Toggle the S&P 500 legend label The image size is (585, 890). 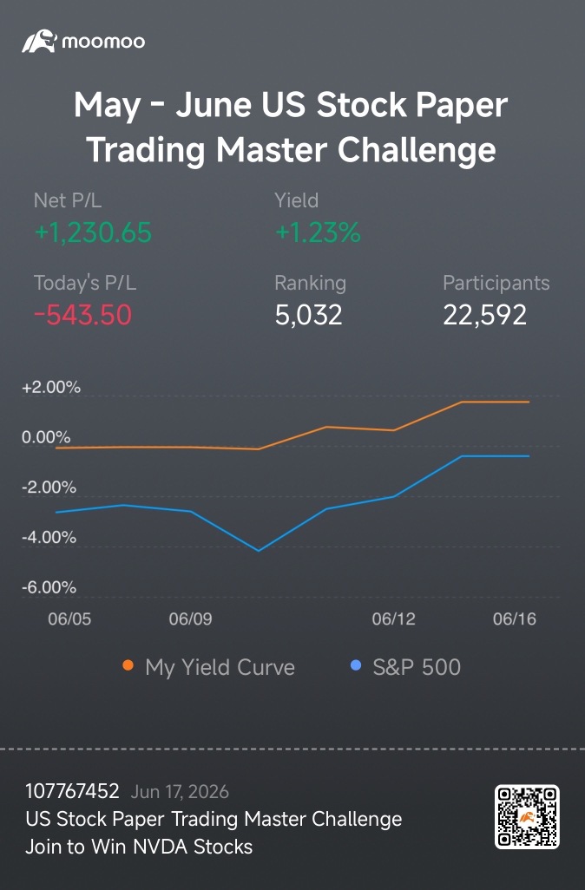pos(417,667)
